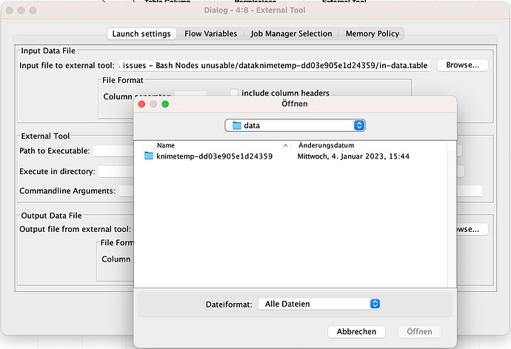511x349 pixels.
Task: Open the Memory Policy tab
Action: click(x=373, y=34)
